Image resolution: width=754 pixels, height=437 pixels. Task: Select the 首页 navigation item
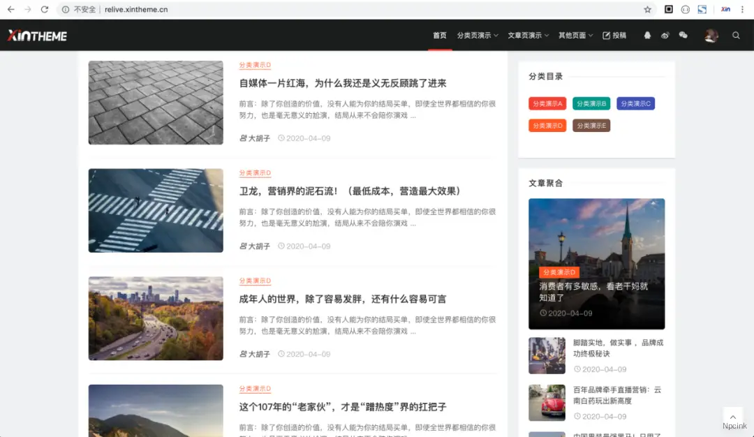440,35
